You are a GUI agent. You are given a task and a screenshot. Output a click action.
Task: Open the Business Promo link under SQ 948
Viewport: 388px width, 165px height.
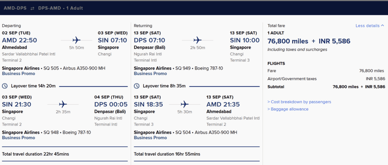tap(19, 138)
